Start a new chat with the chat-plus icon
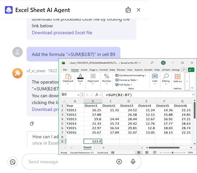197x173 pixels. [13, 162]
